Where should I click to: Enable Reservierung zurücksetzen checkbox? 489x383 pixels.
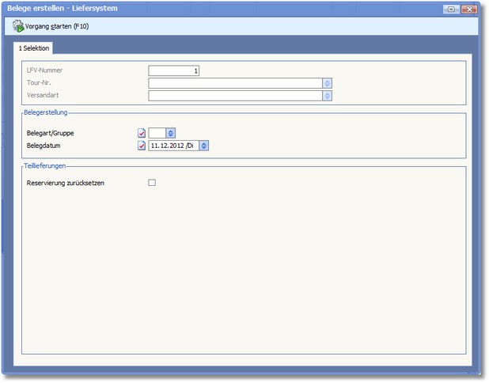(152, 183)
